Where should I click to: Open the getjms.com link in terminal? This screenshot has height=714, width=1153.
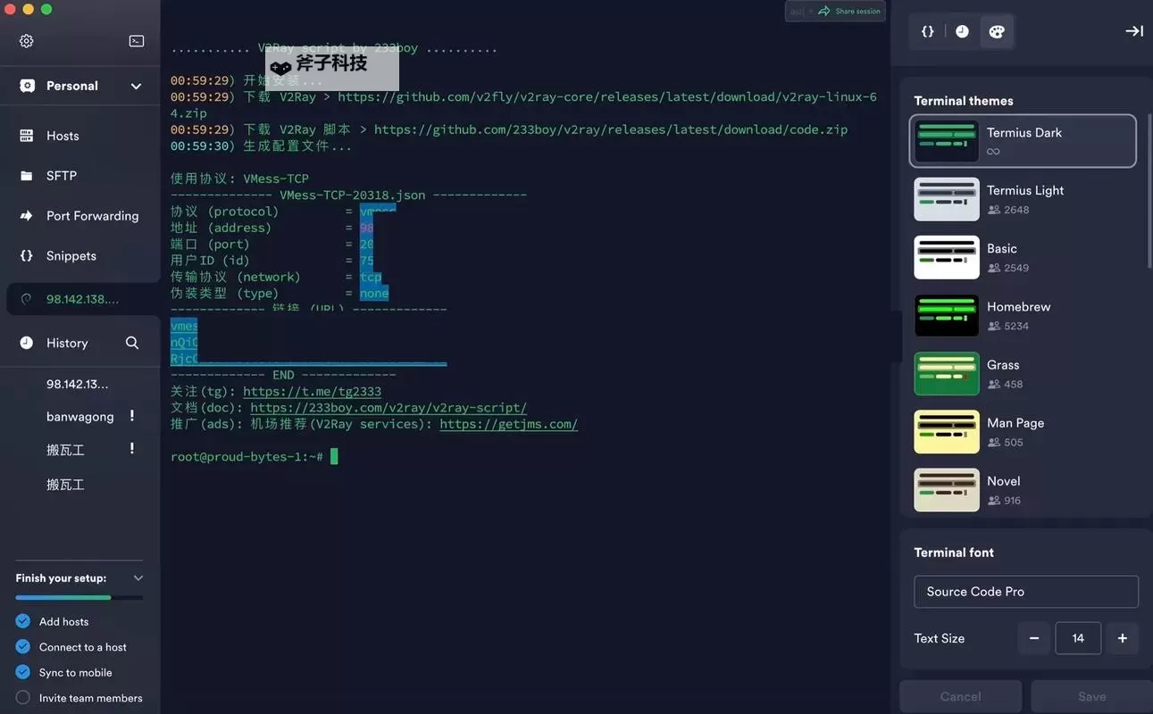[x=508, y=424]
